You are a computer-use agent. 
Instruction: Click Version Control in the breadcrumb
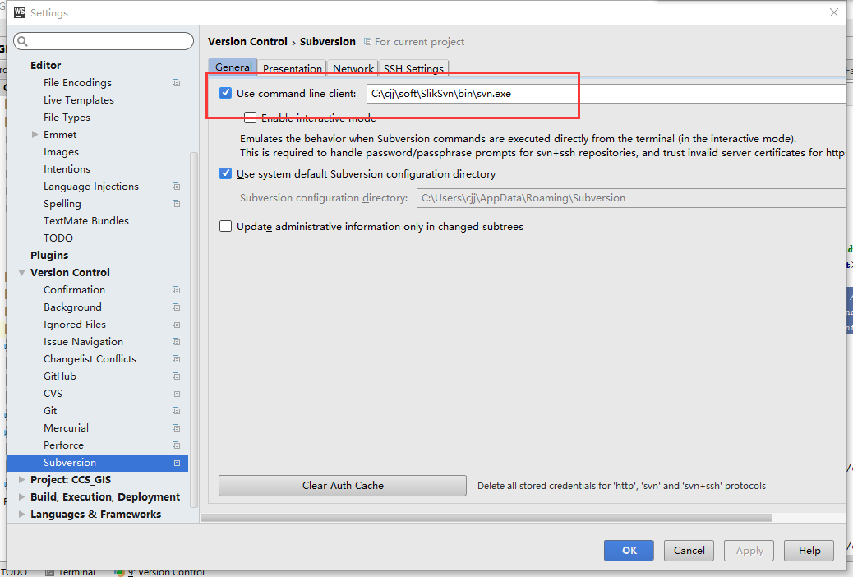247,42
